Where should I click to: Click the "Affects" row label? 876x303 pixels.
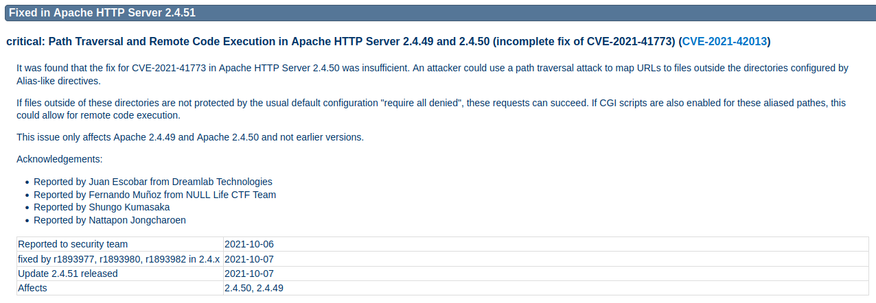(32, 288)
